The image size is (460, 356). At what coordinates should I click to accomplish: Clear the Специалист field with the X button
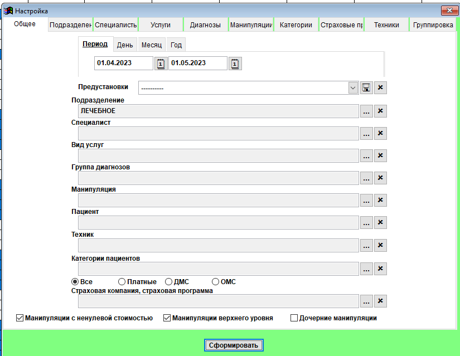[380, 133]
